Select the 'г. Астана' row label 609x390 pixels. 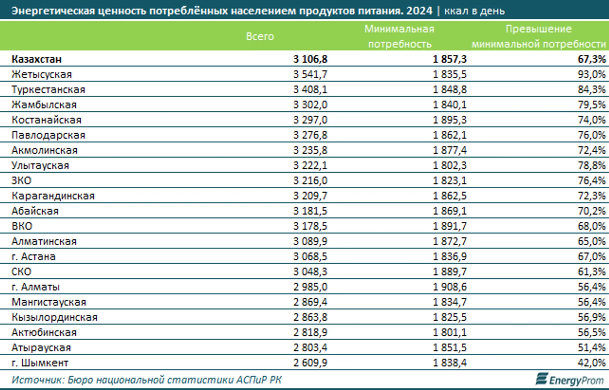tap(34, 257)
